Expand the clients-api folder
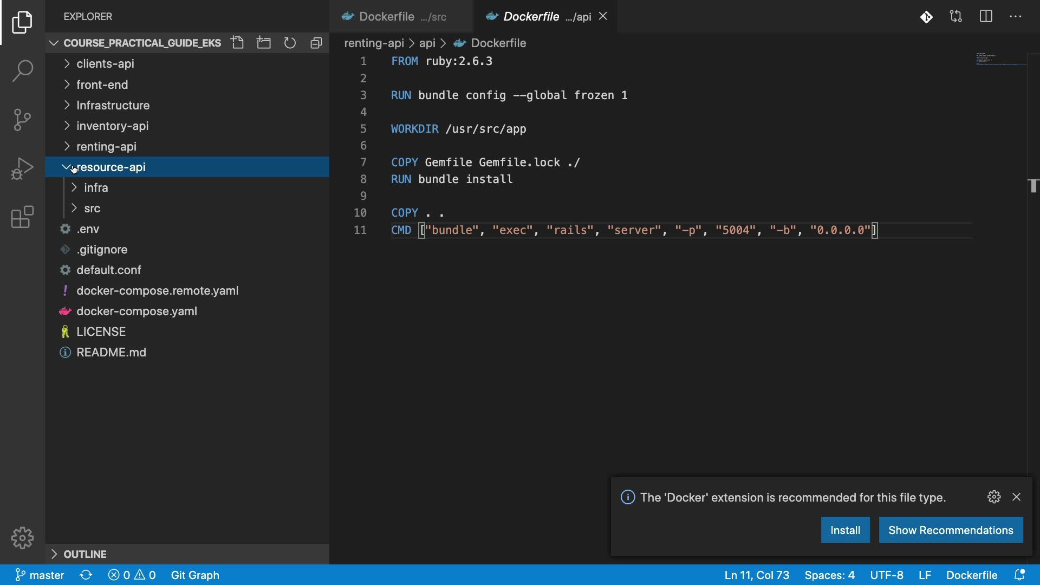The width and height of the screenshot is (1040, 585). 105,64
